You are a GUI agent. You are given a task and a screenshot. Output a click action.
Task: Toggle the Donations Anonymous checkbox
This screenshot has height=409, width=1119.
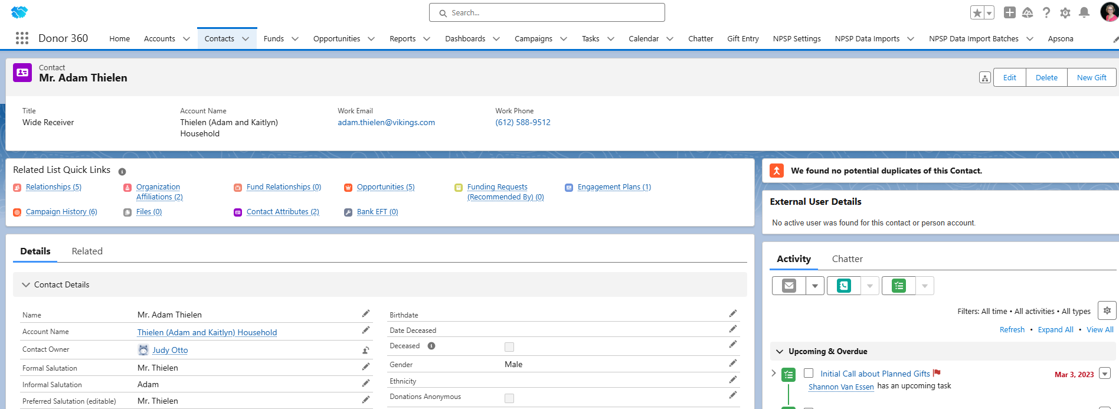[509, 398]
